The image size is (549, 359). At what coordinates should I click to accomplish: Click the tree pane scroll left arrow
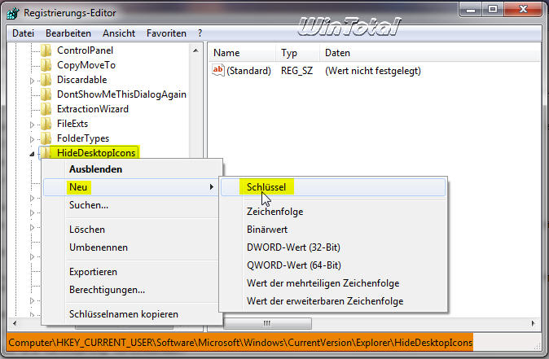[x=15, y=323]
